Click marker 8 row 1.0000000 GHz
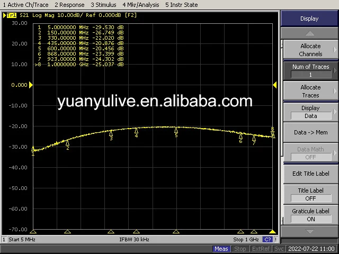Image resolution: width=339 pixels, height=254 pixels. (x=79, y=65)
